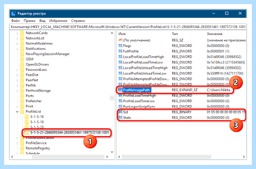This screenshot has width=256, height=169.
Task: Click the binary icon next to Sid
Action: (120, 112)
